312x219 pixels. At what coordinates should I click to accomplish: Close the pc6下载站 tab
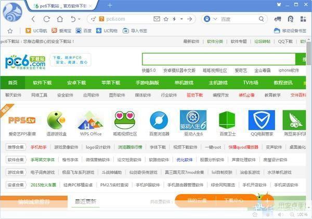(x=90, y=6)
